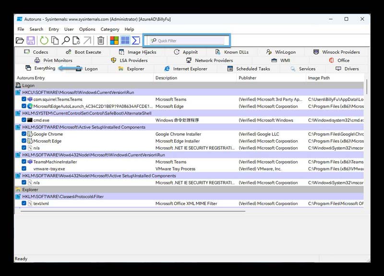This screenshot has width=384, height=276.
Task: Open the Category menu
Action: tap(110, 29)
